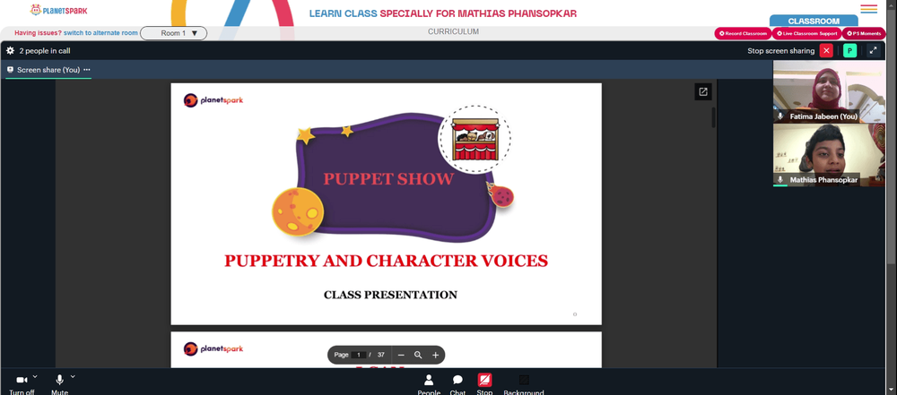Toggle the Background effects button
This screenshot has height=395, width=897.
pos(524,384)
